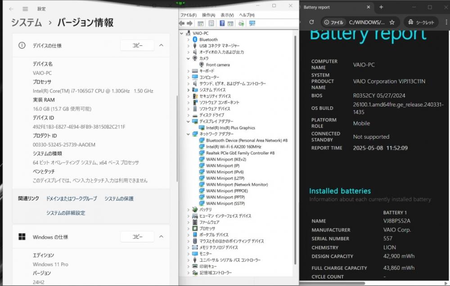This screenshot has height=286, width=450.
Task: Click the Chrome address bar showing C:/WINDOWS/
Action: (x=367, y=22)
